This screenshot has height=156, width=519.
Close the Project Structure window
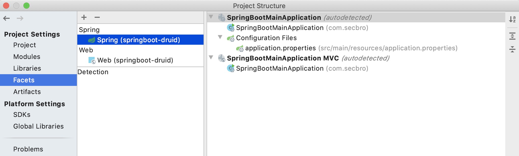(x=6, y=6)
